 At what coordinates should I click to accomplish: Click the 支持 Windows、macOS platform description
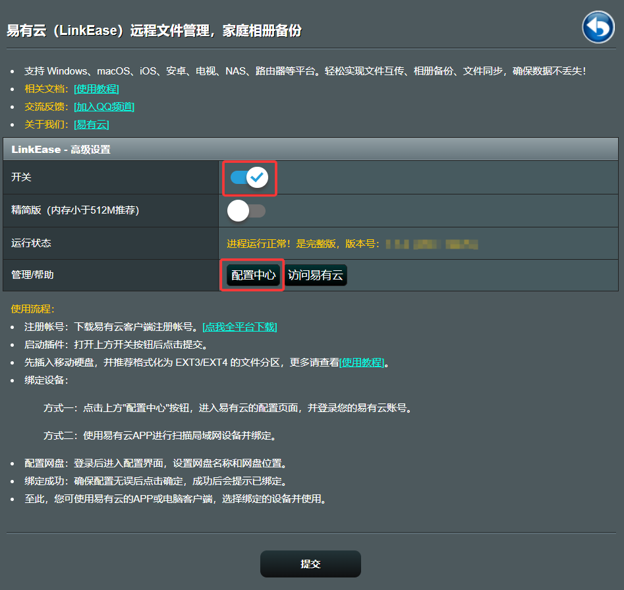pos(305,71)
